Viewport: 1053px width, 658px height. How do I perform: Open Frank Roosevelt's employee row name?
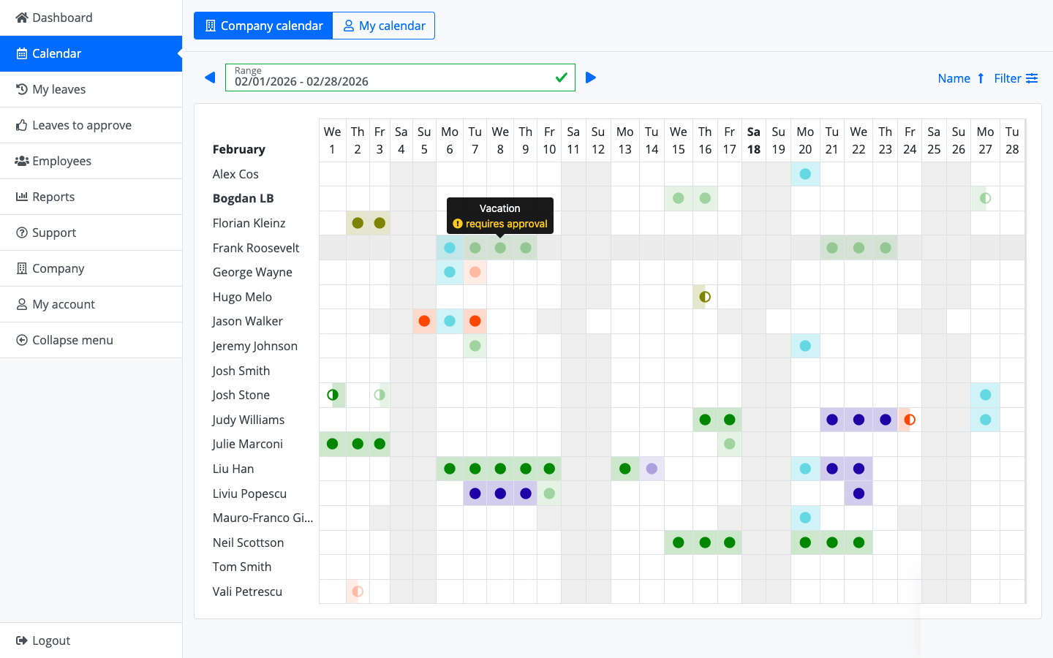coord(256,248)
